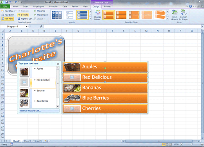Switch to the Sheet2 worksheet tab

point(27,141)
